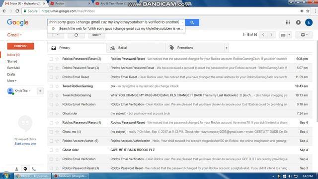The height and width of the screenshot is (179, 318).
Task: Open the account avatar 'k'
Action: [309, 22]
